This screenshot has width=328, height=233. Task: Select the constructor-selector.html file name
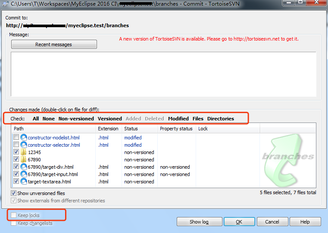[54, 145]
